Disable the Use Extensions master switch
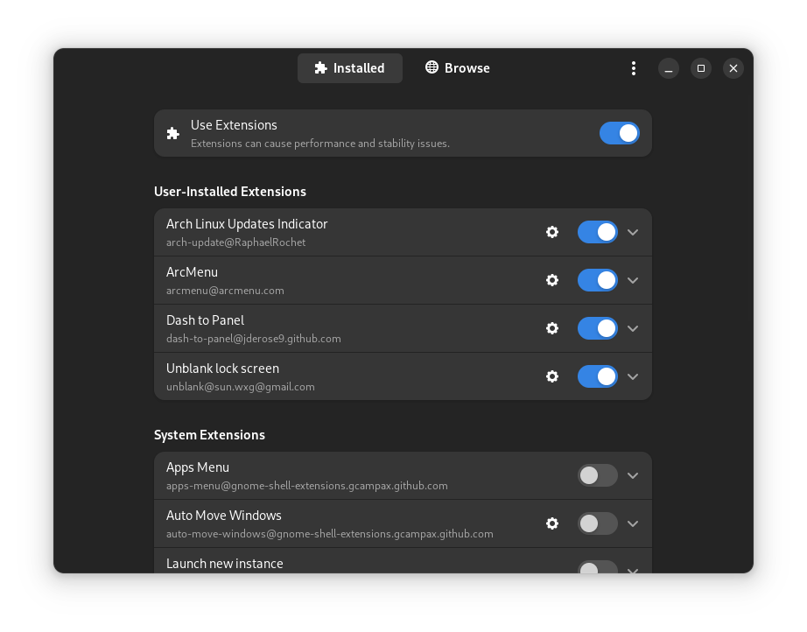807x632 pixels. click(619, 133)
